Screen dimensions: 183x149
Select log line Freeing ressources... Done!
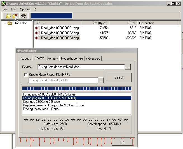coord(77,109)
